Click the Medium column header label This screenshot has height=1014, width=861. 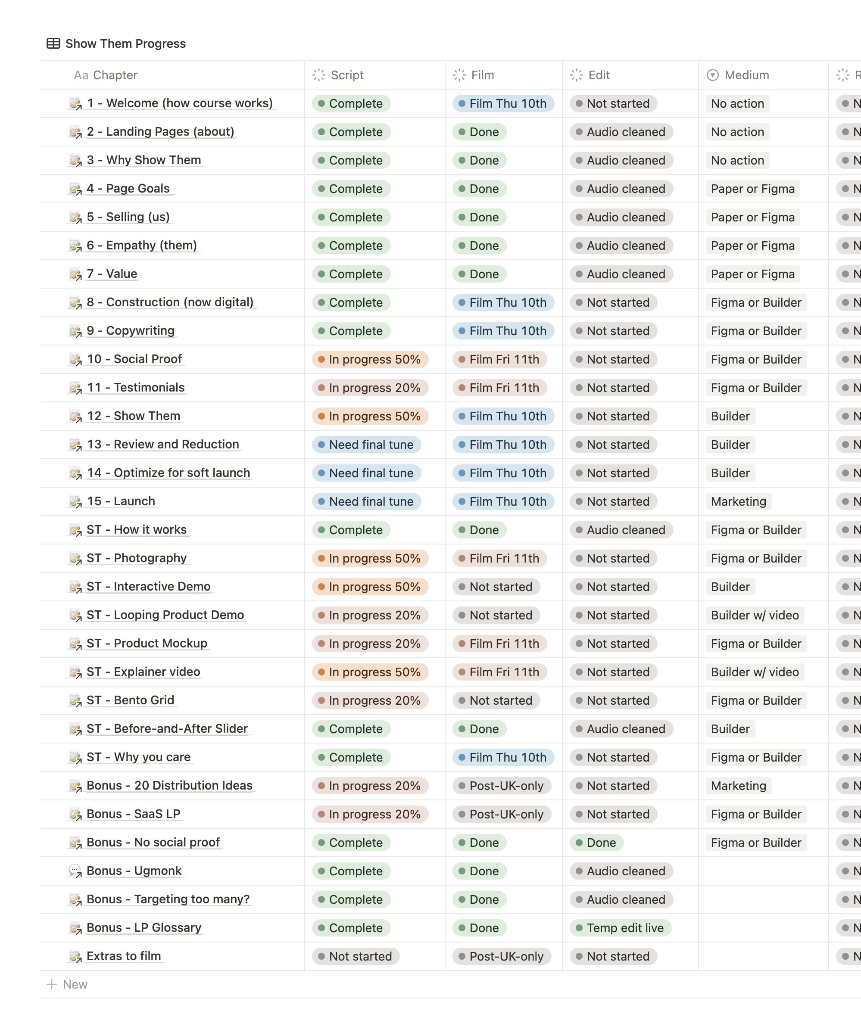click(747, 75)
